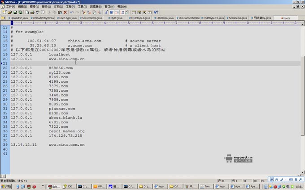Viewport: 305px width, 190px height.
Task: Click the 'piaoxue.com' host entry
Action: [62, 109]
